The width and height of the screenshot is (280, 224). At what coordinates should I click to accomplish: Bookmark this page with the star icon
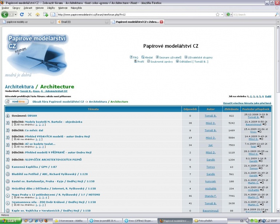[217, 15]
